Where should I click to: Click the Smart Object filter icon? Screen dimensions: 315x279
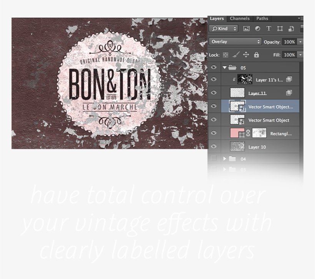291,28
